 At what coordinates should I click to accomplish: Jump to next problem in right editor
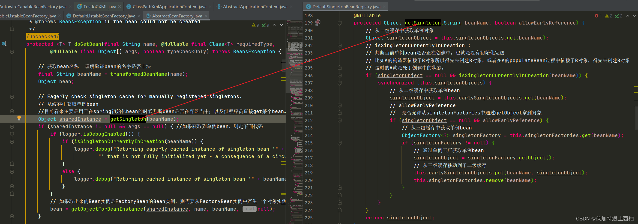635,16
